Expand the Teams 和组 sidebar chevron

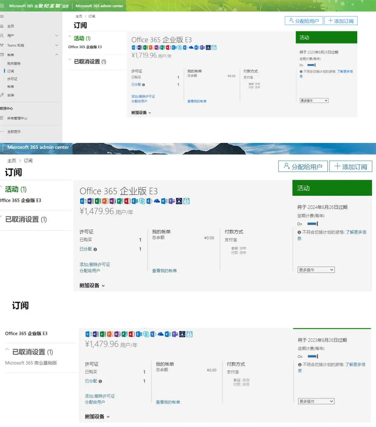pos(57,45)
